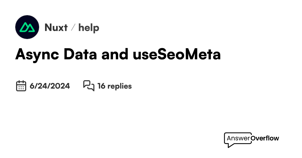This screenshot has height=158, width=302.
Task: Click the Nuxt server logo avatar
Action: [x=27, y=27]
